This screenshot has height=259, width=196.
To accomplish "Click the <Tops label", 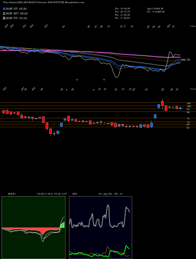I will 192,26.
